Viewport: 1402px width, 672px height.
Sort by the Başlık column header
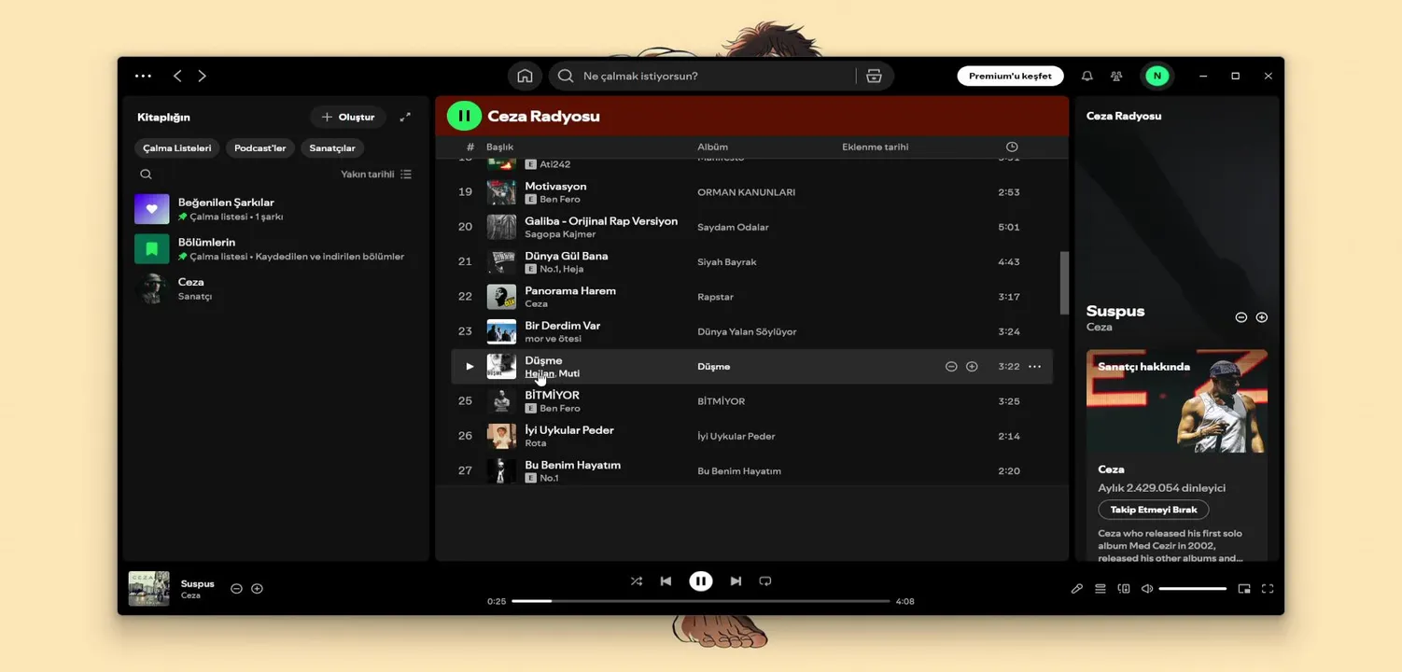coord(499,147)
